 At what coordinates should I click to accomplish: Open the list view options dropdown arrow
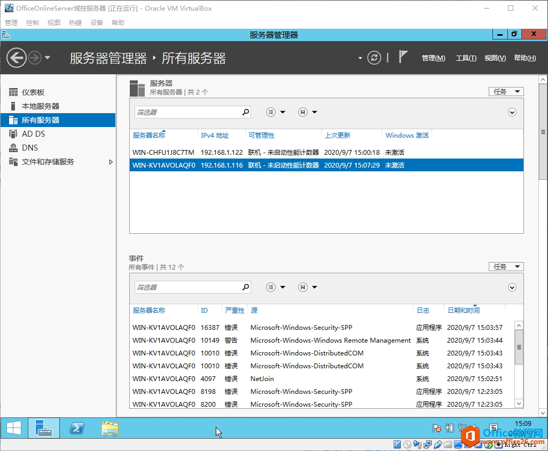(x=283, y=112)
